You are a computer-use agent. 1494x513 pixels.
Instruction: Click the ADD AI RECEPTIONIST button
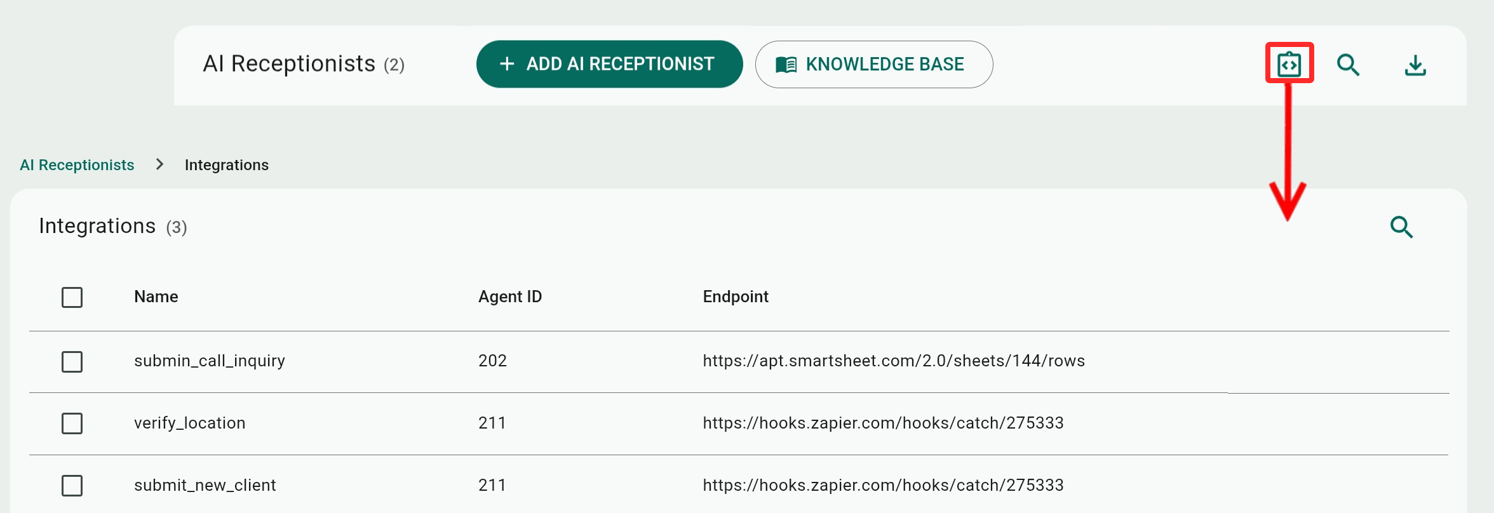tap(609, 64)
